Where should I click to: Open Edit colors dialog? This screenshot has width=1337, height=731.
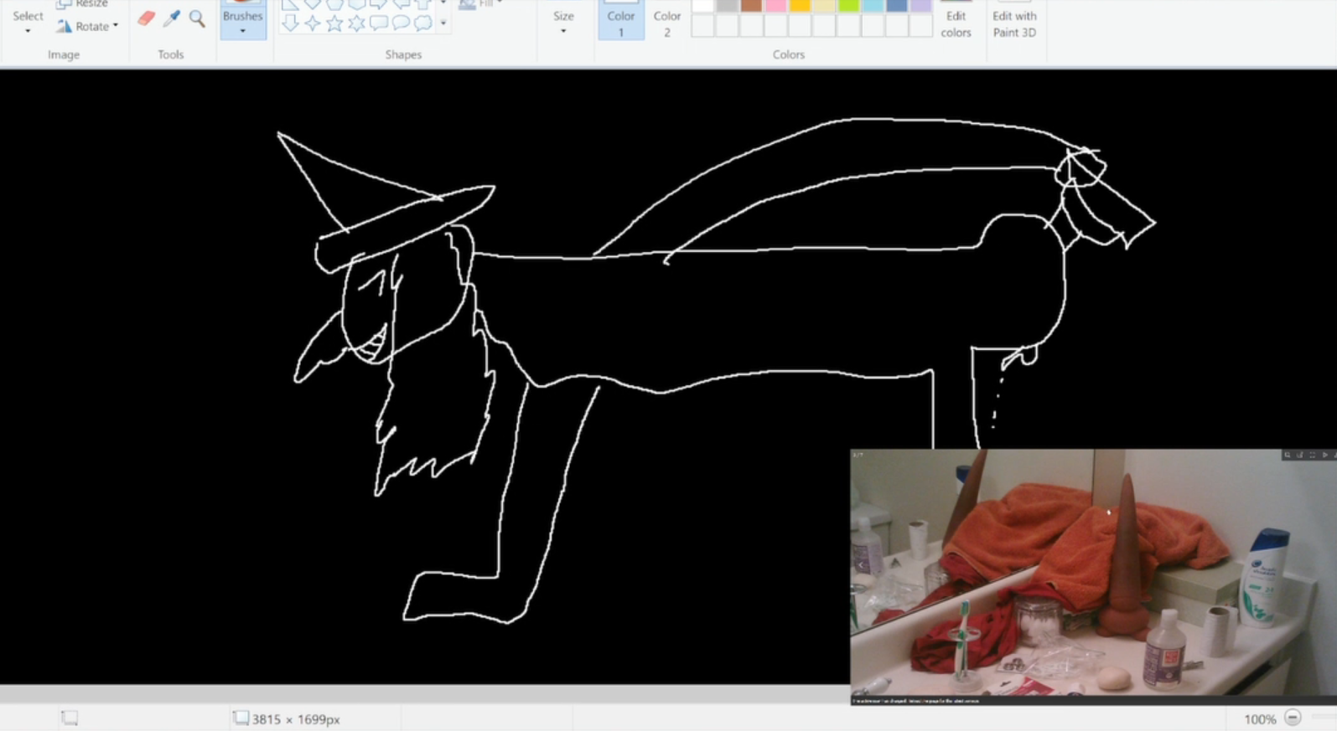pos(956,20)
